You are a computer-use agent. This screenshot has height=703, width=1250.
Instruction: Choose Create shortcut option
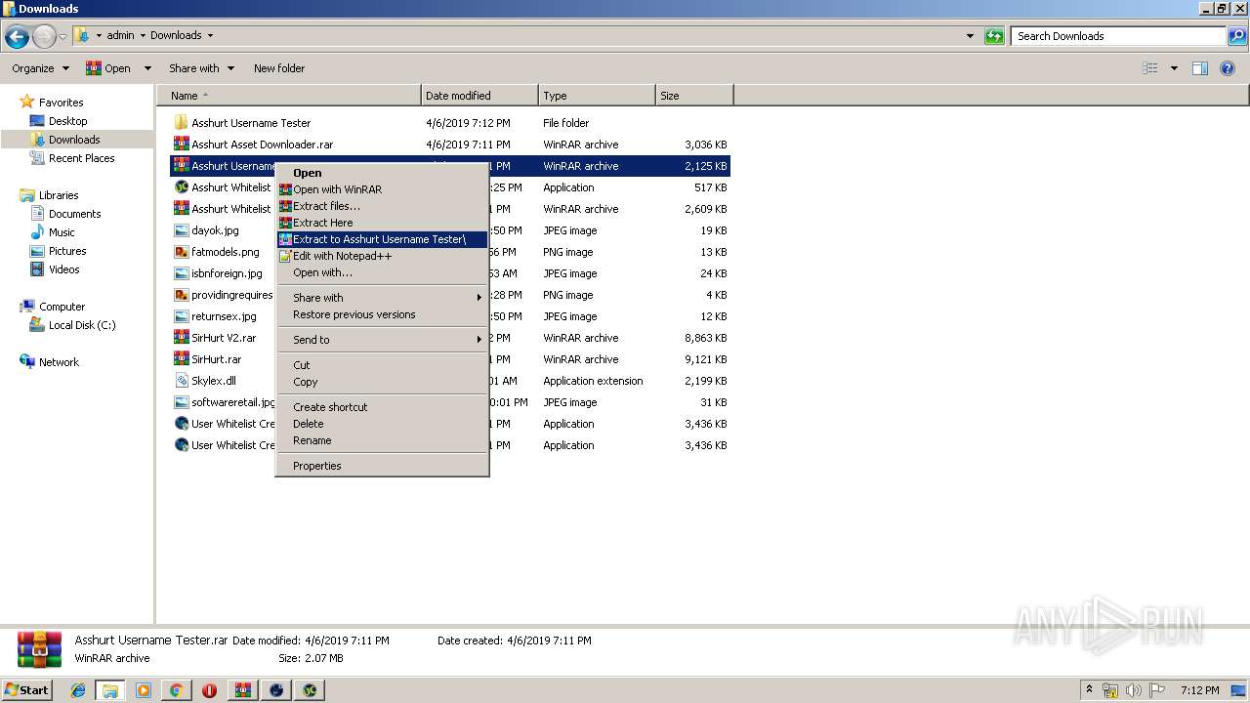pos(382,407)
